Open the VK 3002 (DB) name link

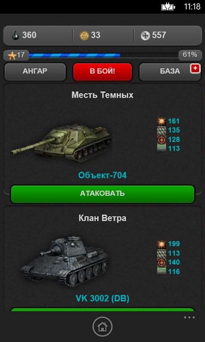point(102,298)
